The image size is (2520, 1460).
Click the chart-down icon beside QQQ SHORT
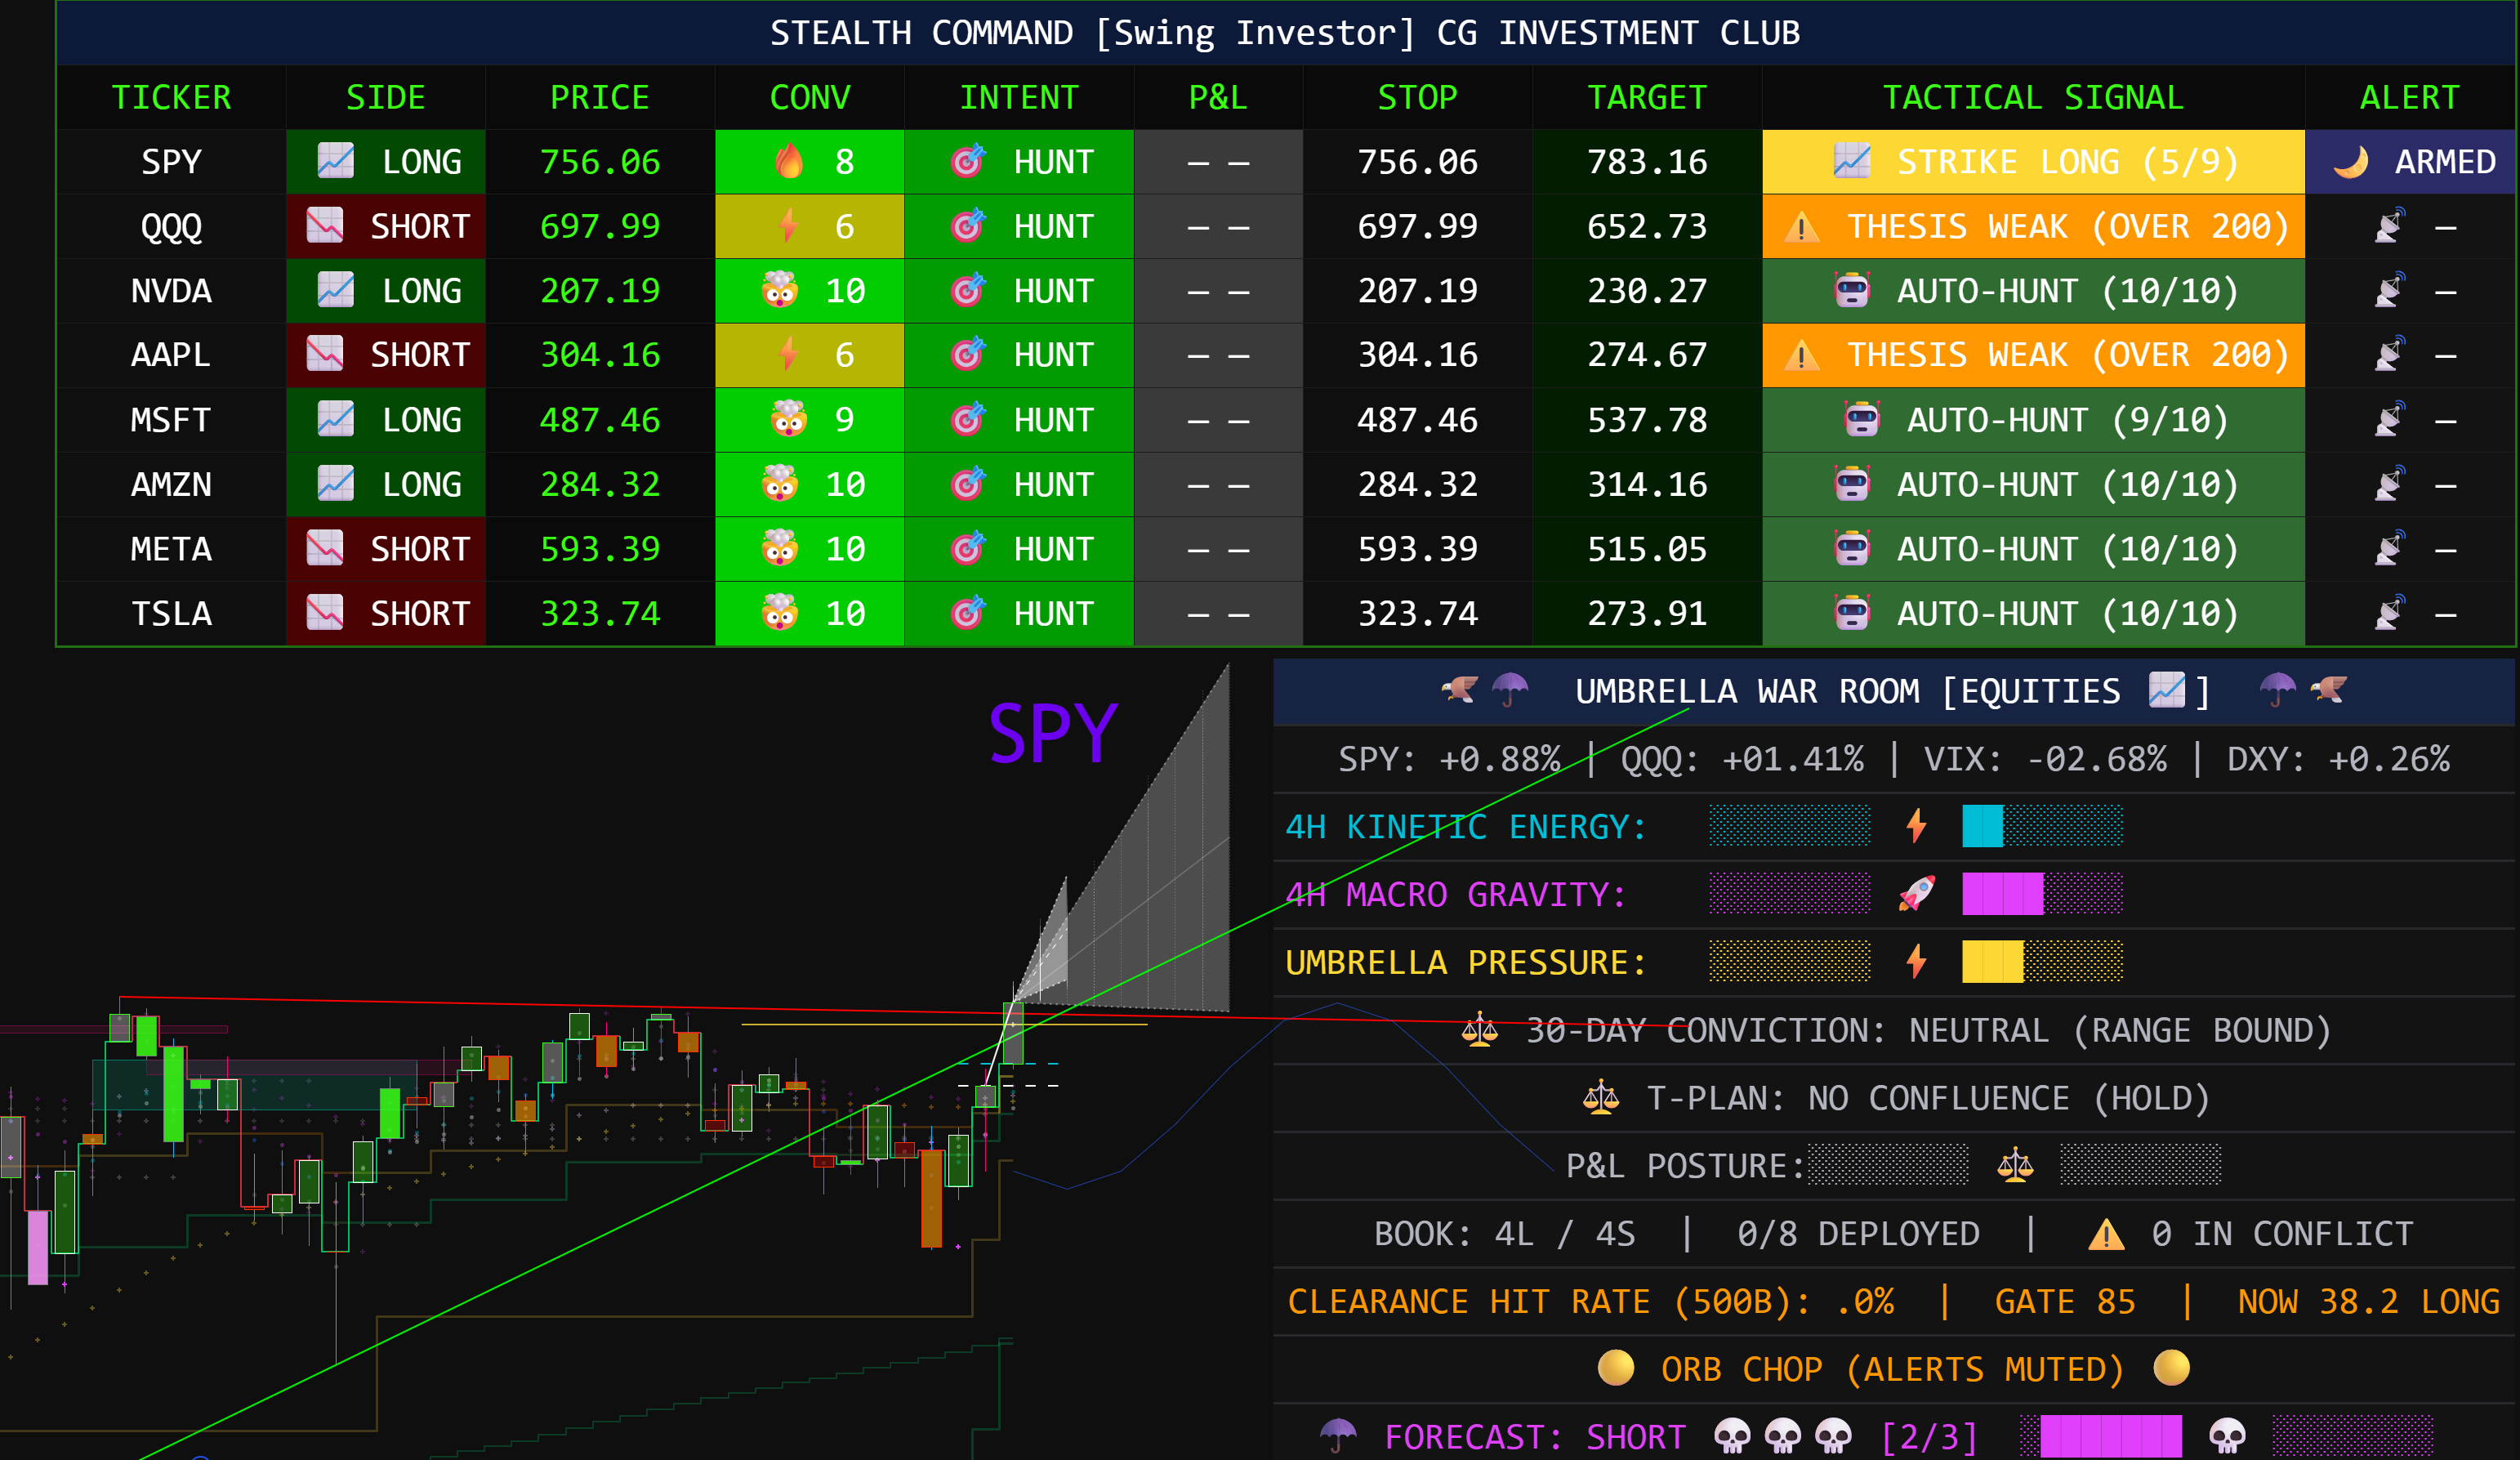point(325,225)
